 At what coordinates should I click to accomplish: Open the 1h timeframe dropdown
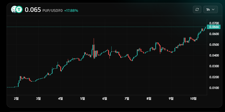point(211,10)
